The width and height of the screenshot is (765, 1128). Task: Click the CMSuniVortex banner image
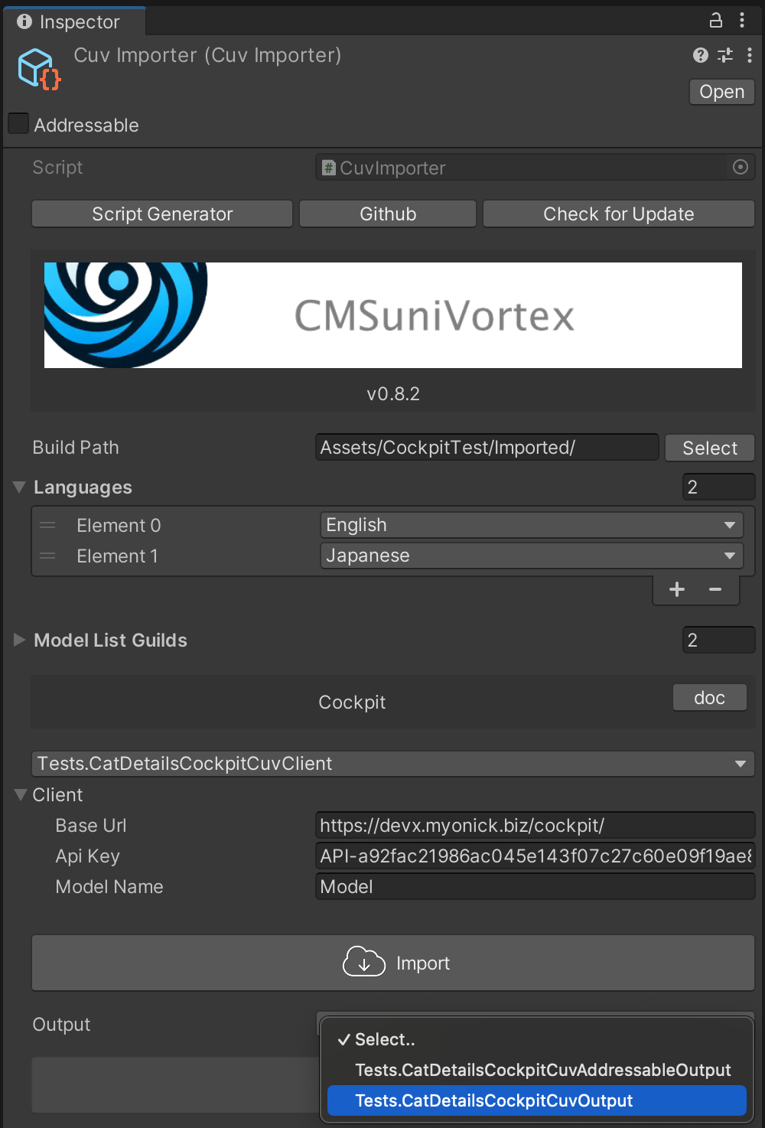tap(393, 315)
